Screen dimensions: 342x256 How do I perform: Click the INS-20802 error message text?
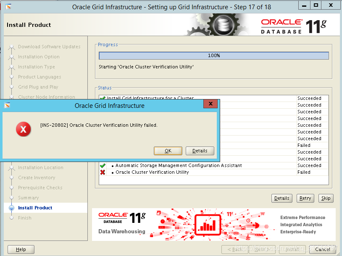99,125
